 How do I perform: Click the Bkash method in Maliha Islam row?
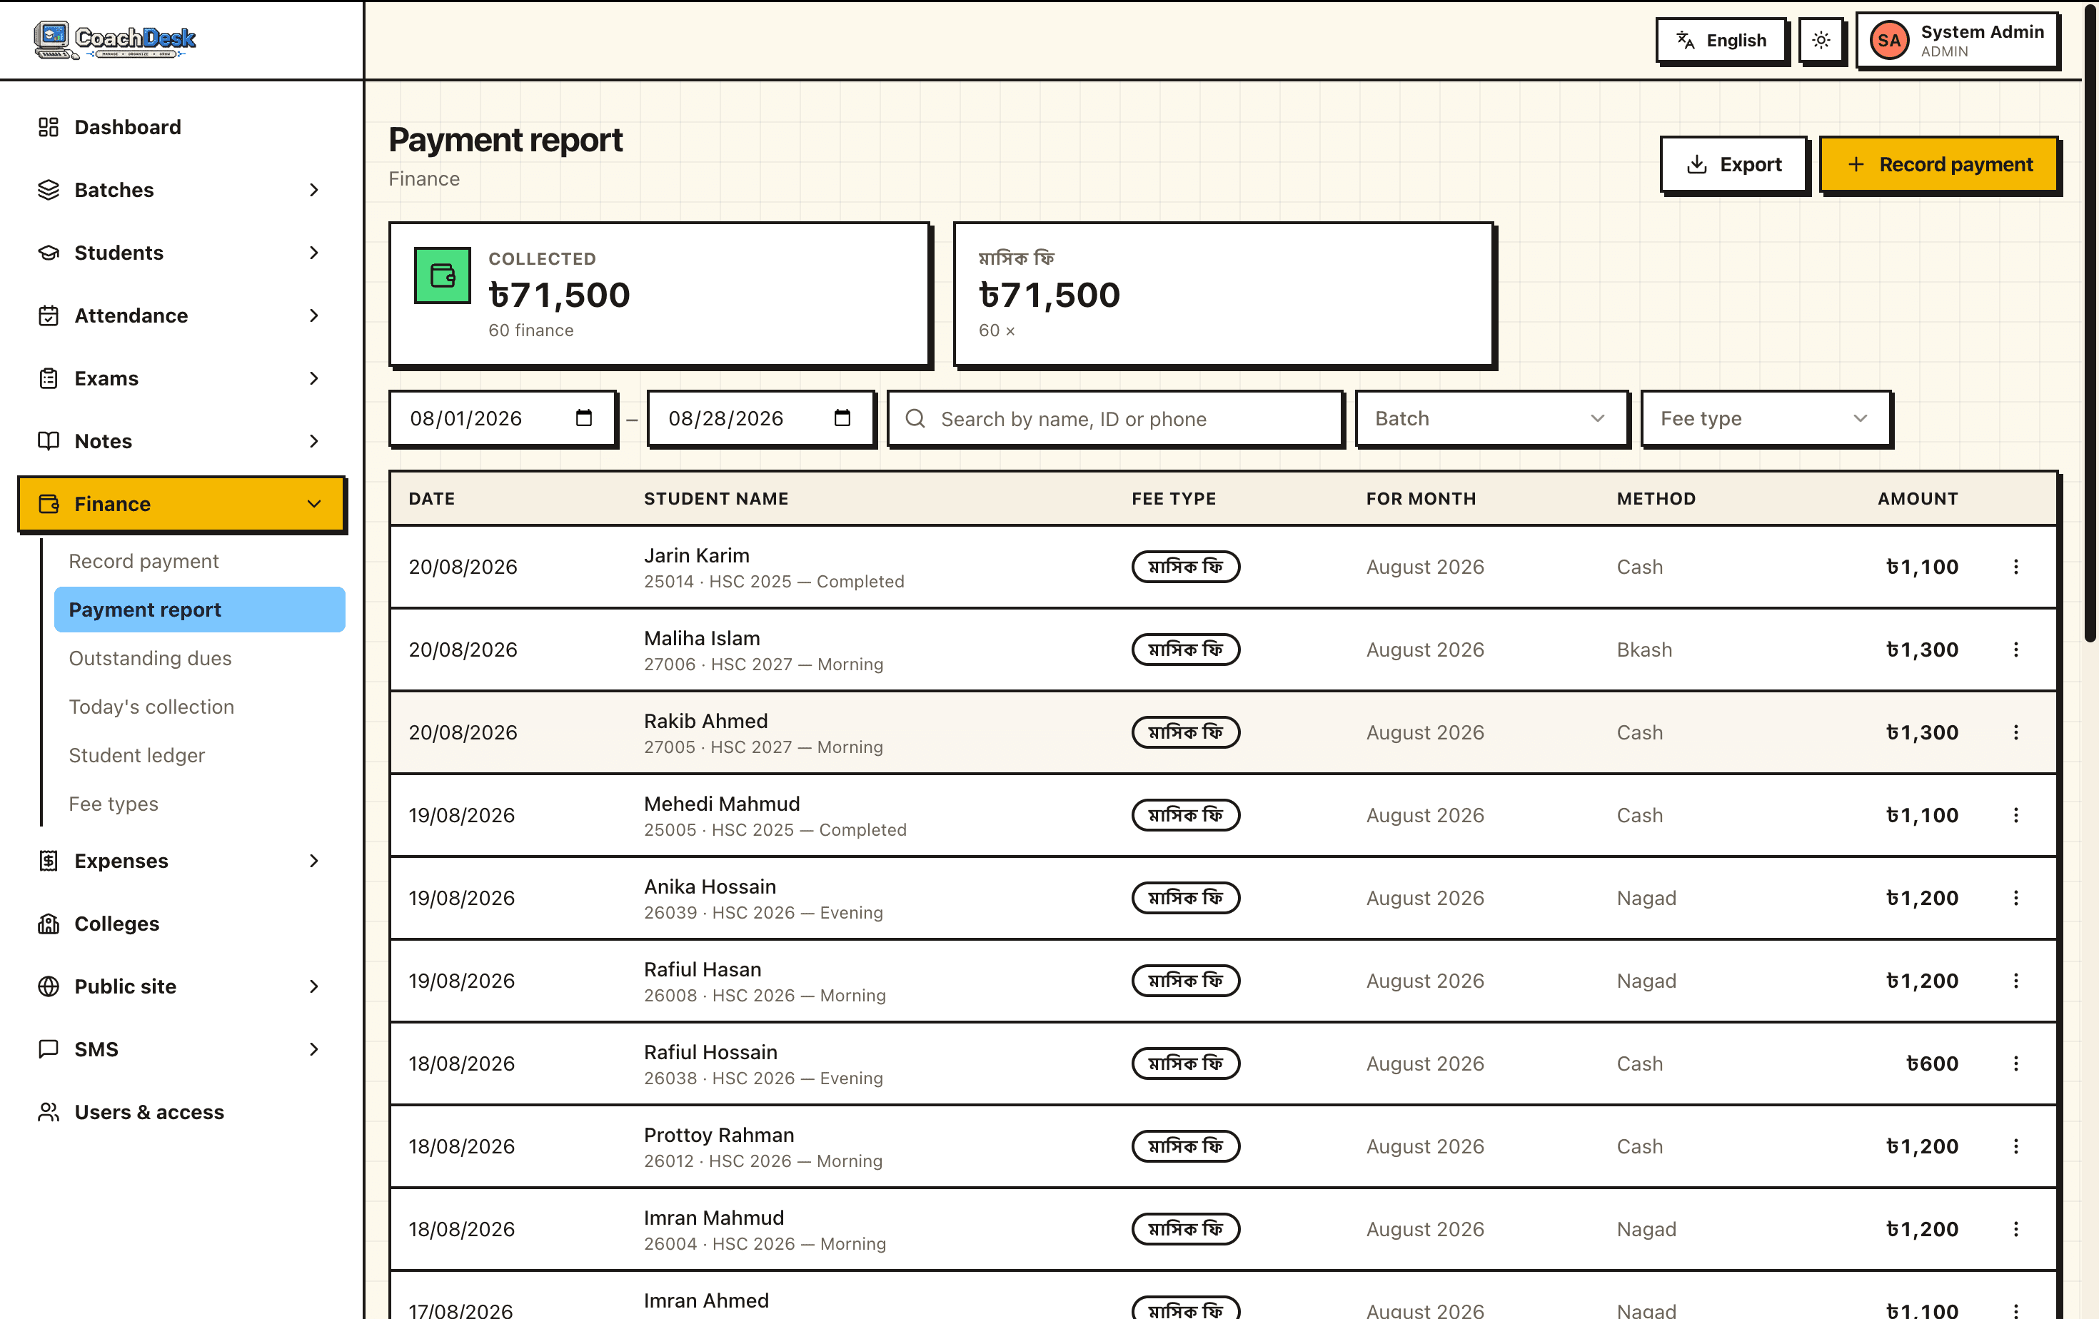pos(1644,650)
